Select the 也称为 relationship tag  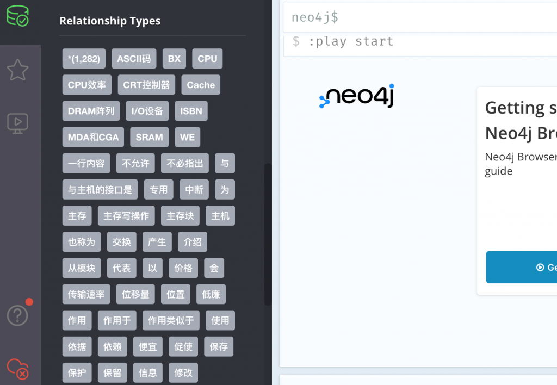[x=82, y=242]
